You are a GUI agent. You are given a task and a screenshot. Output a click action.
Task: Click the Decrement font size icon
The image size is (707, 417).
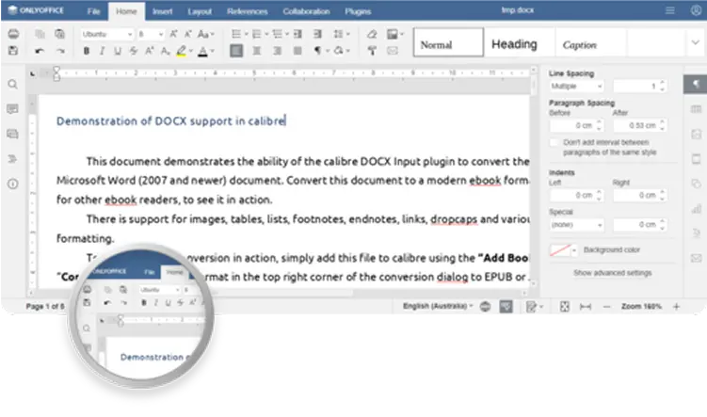tap(188, 34)
